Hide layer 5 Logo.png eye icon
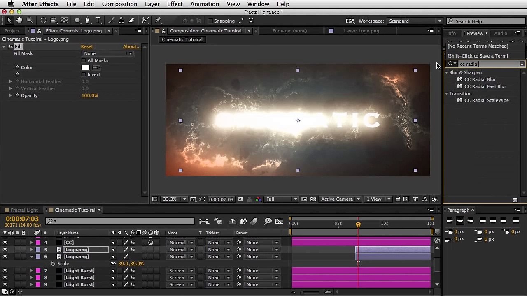The image size is (527, 296). coord(5,250)
